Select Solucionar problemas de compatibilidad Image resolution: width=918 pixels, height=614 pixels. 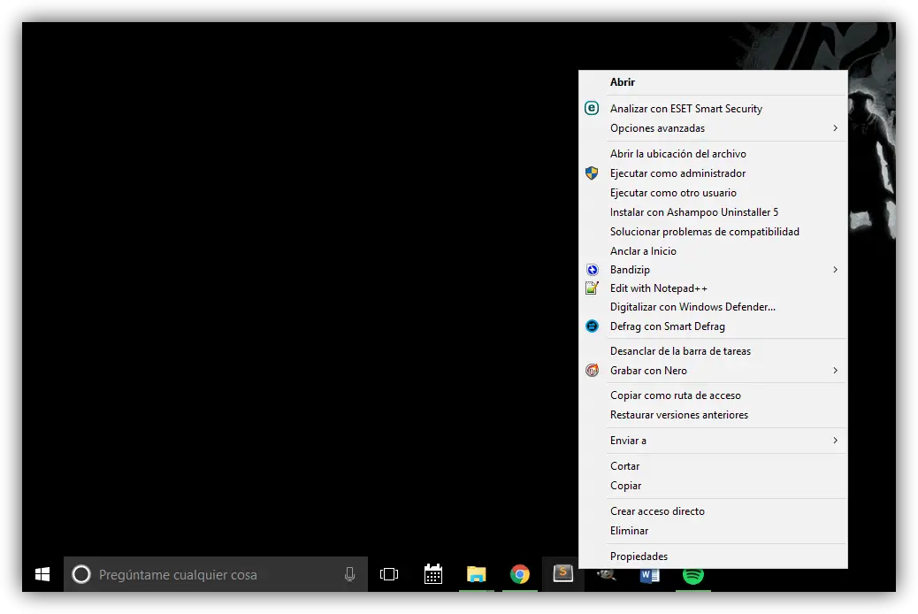coord(713,231)
